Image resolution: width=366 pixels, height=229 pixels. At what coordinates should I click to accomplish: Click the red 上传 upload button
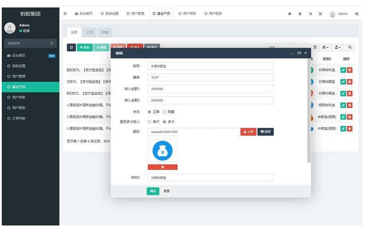248,132
